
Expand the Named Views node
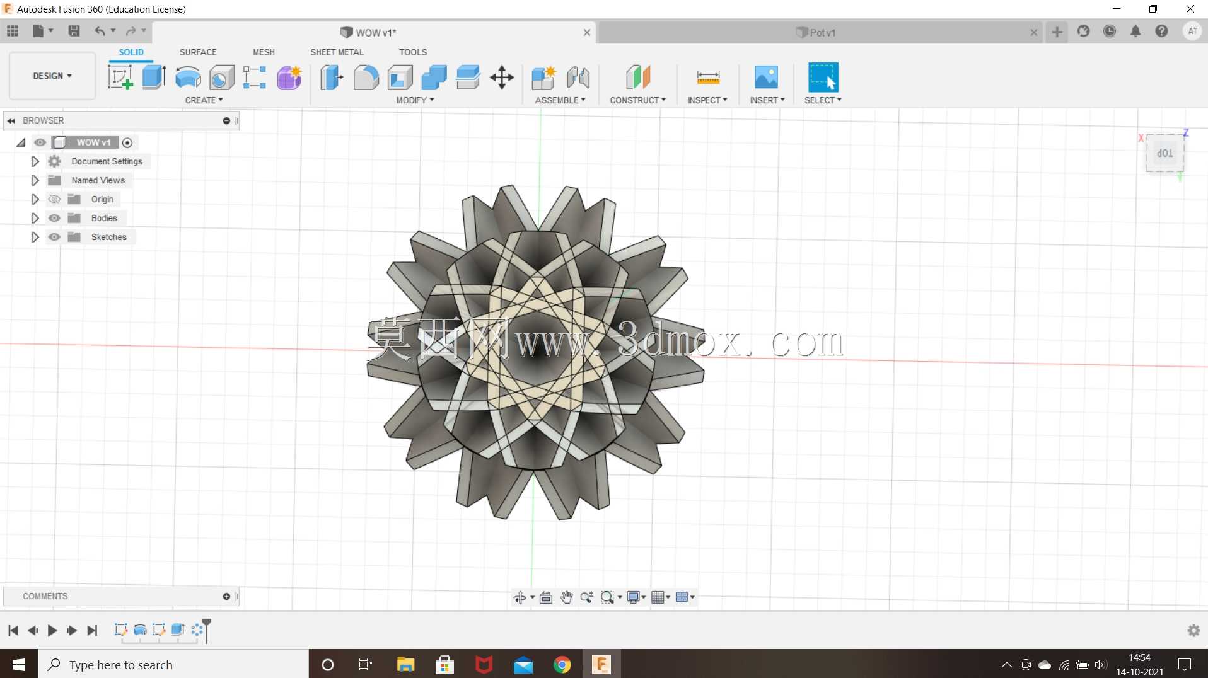click(x=35, y=180)
